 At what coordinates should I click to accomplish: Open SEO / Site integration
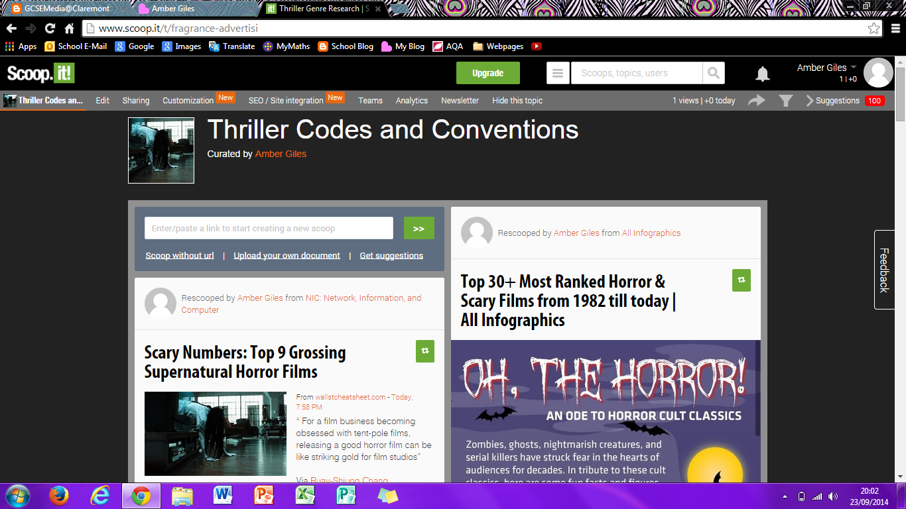point(286,101)
